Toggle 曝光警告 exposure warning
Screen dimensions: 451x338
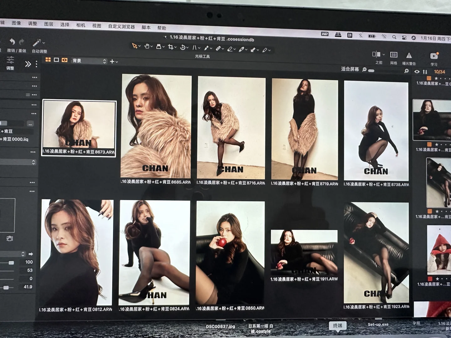tap(409, 55)
